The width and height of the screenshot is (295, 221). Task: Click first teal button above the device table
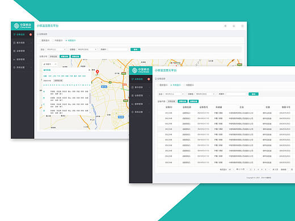pyautogui.click(x=183, y=101)
